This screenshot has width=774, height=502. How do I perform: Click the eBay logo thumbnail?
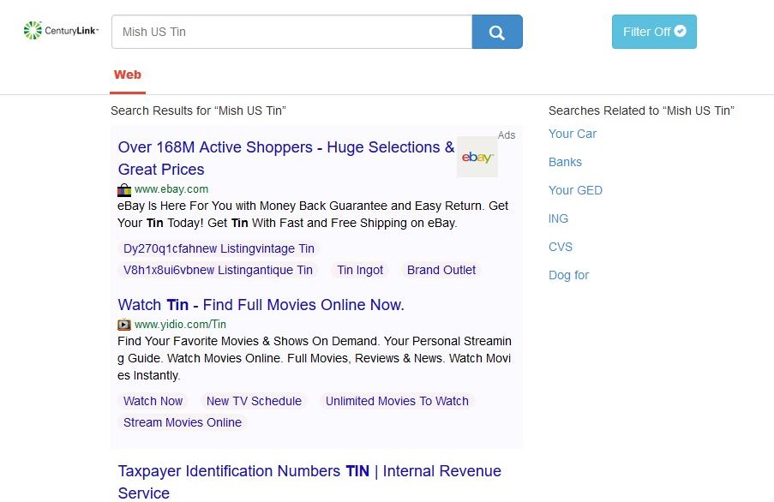click(477, 157)
